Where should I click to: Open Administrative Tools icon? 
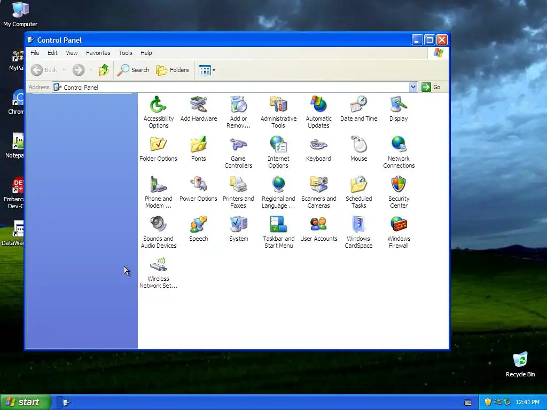coord(278,112)
